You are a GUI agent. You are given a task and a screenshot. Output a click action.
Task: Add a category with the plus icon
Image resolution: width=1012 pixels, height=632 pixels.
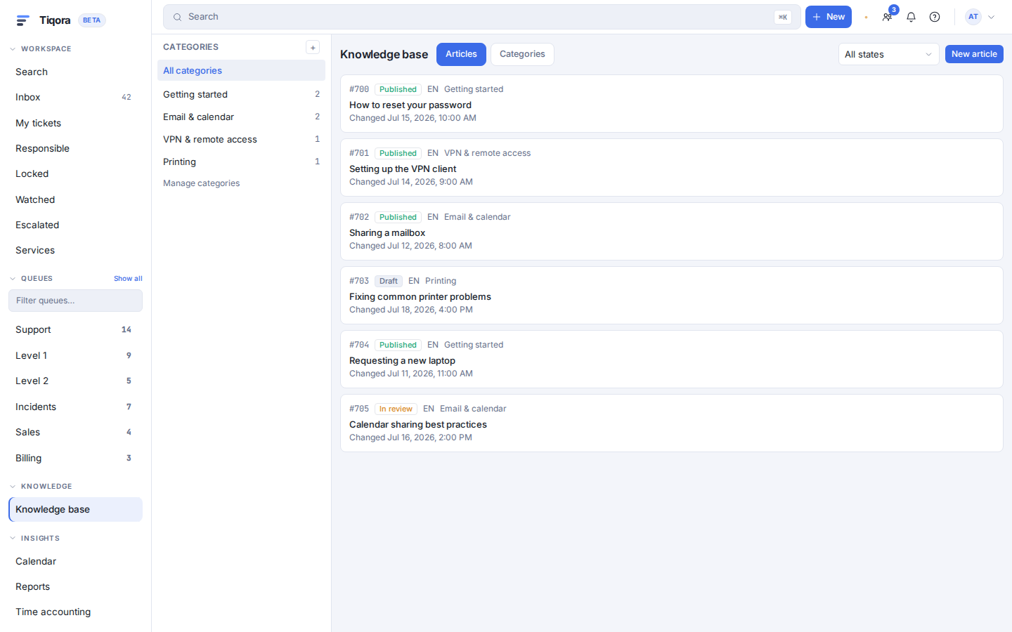tap(313, 47)
